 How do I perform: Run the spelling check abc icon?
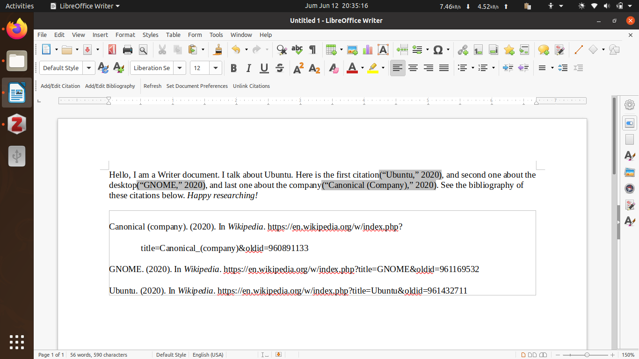click(x=297, y=50)
